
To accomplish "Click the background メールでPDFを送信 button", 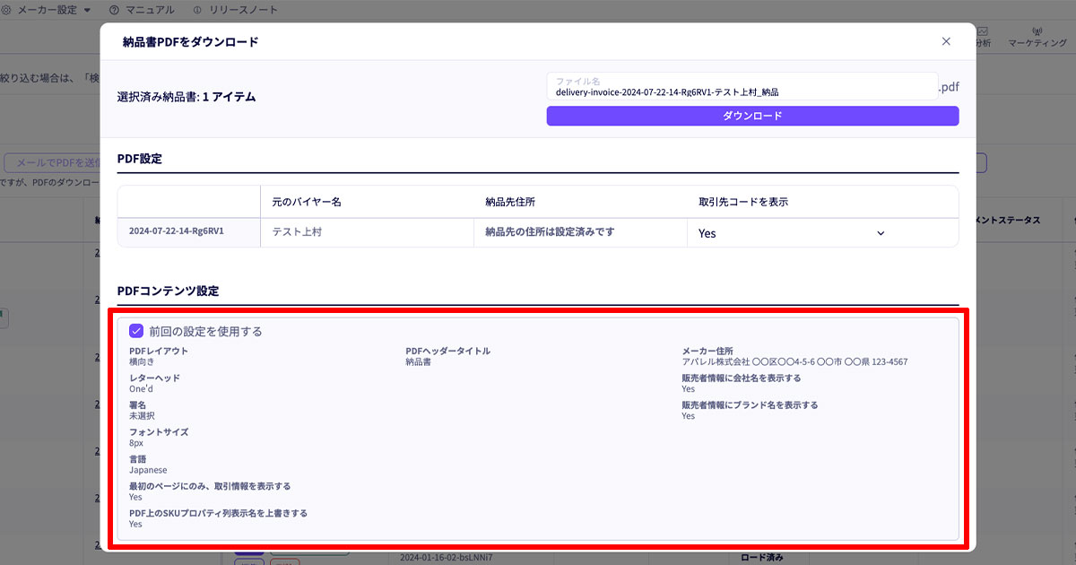I will pos(54,162).
